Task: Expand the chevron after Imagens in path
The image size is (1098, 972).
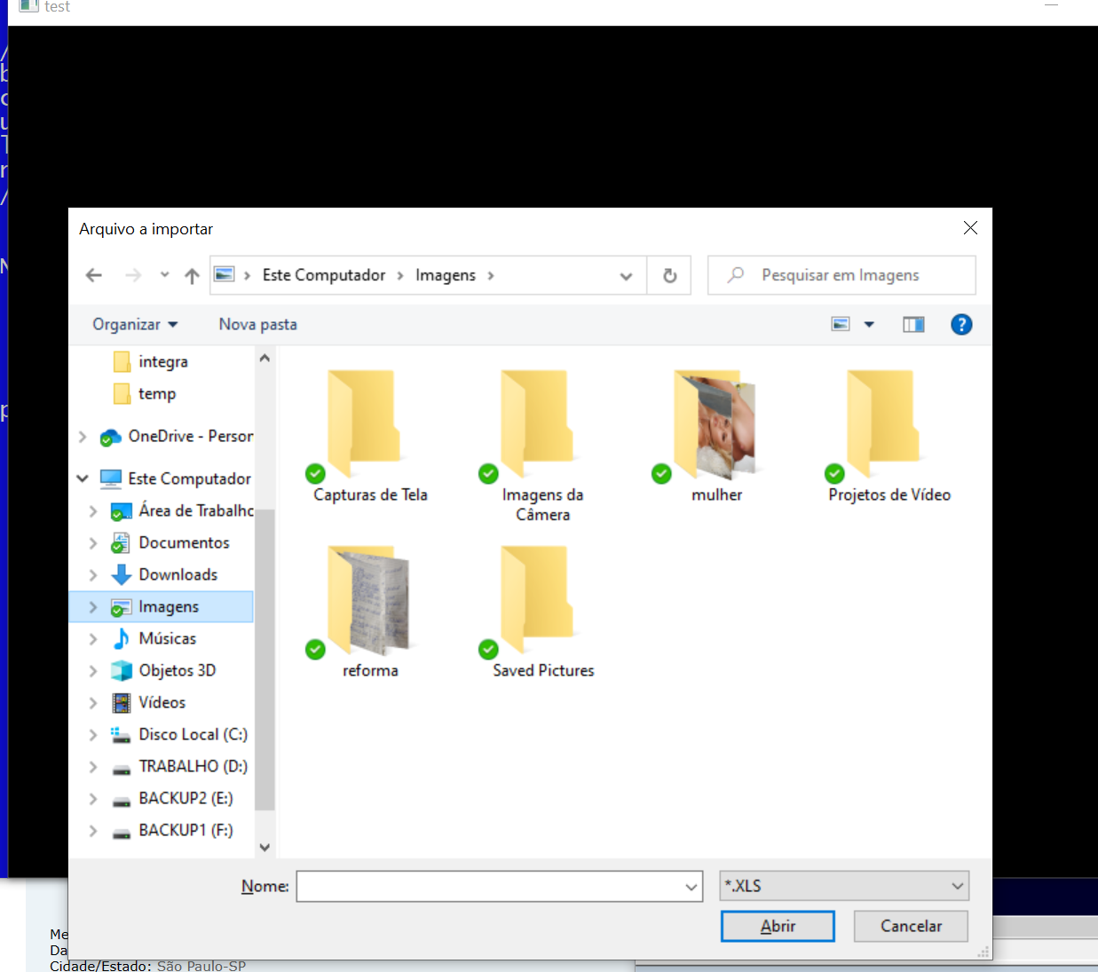Action: tap(490, 275)
